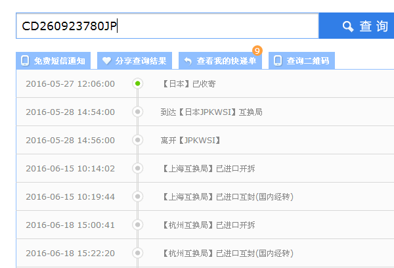
Task: Click the magnifier icon in the search button
Action: click(x=348, y=26)
